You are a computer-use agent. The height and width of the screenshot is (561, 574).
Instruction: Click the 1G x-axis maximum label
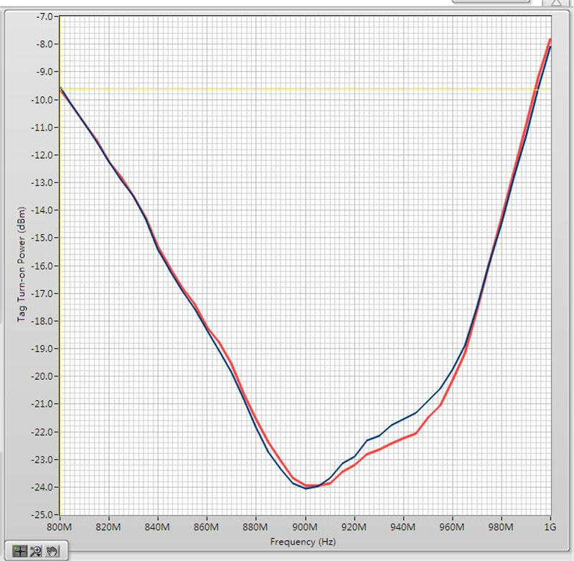[550, 527]
